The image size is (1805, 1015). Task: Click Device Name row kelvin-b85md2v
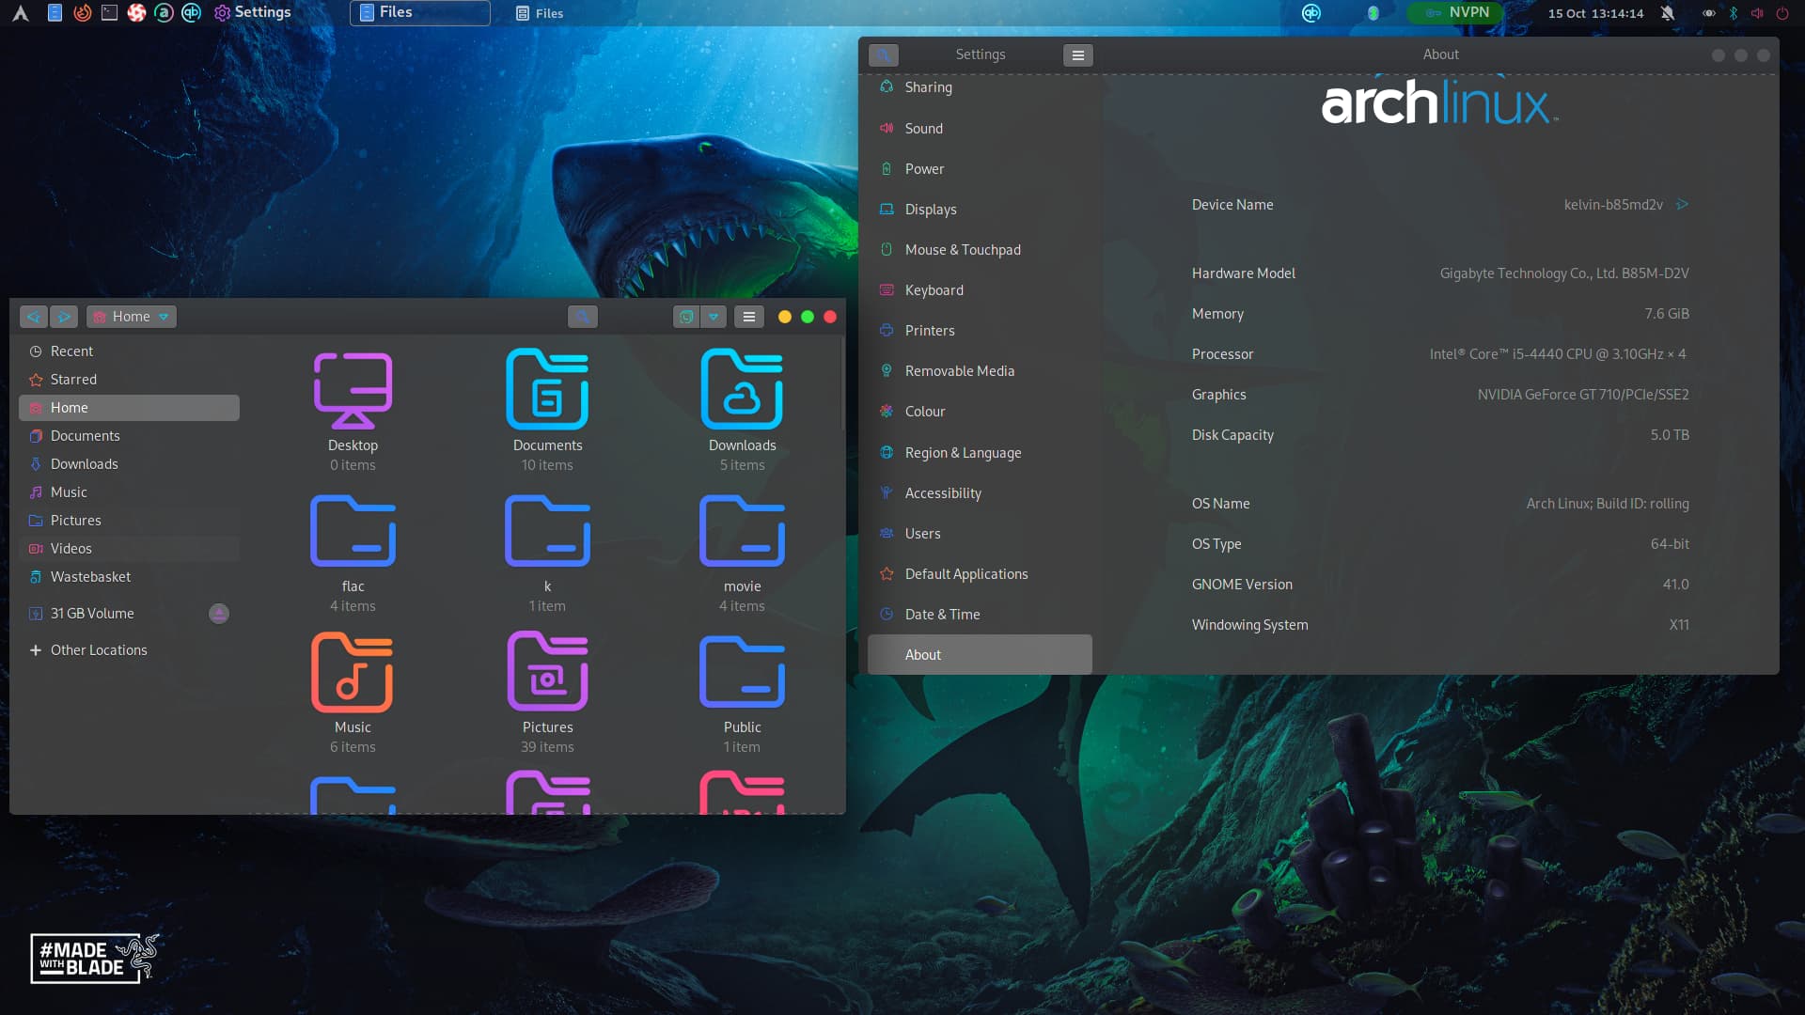point(1440,205)
